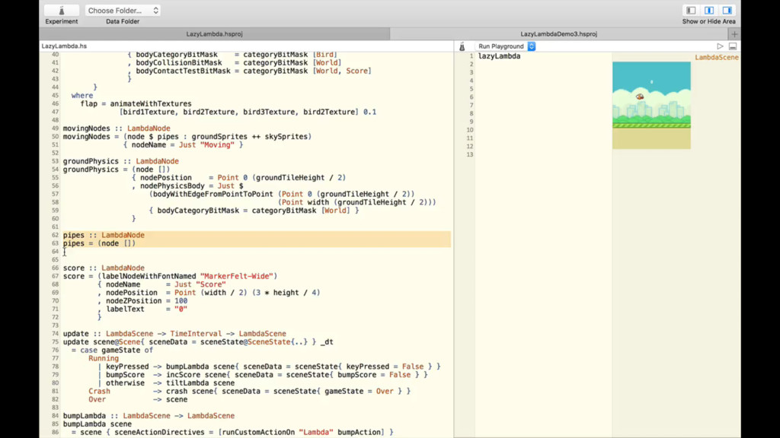
Task: Click the LambdaScene result link
Action: [717, 56]
